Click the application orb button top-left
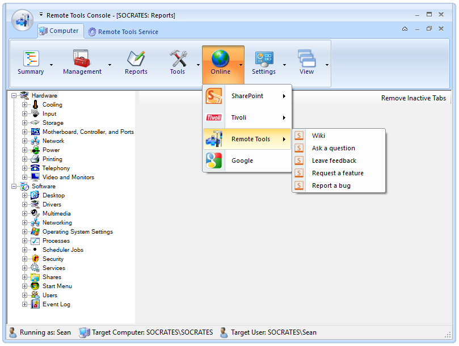 point(22,20)
